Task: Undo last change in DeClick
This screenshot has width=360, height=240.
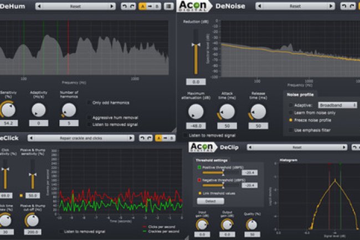Action: [142, 138]
